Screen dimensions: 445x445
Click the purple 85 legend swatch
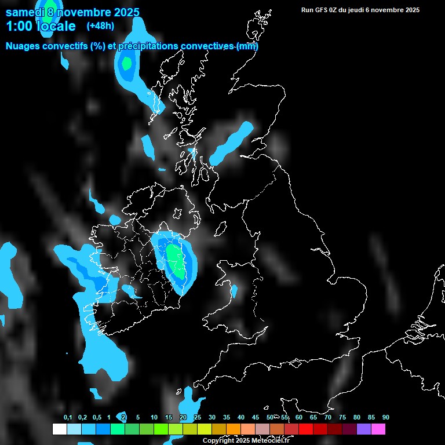(363, 429)
